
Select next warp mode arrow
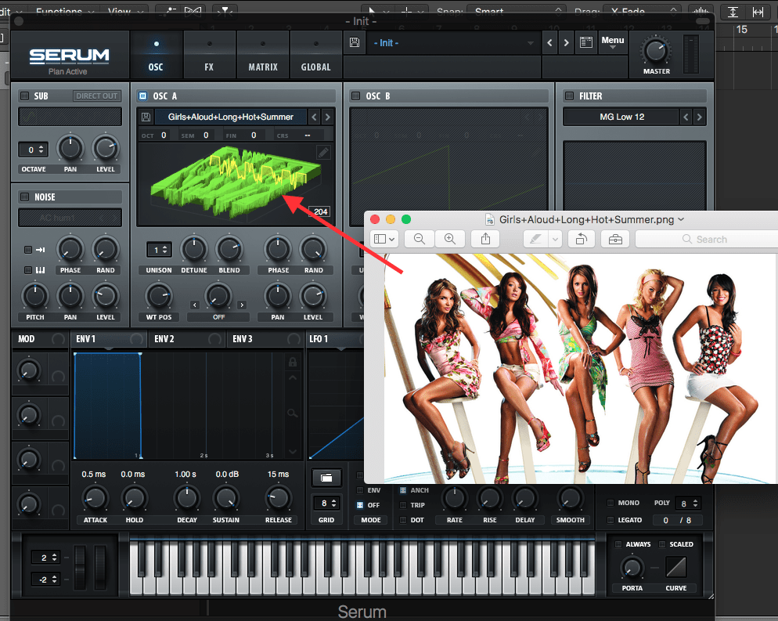pos(242,305)
